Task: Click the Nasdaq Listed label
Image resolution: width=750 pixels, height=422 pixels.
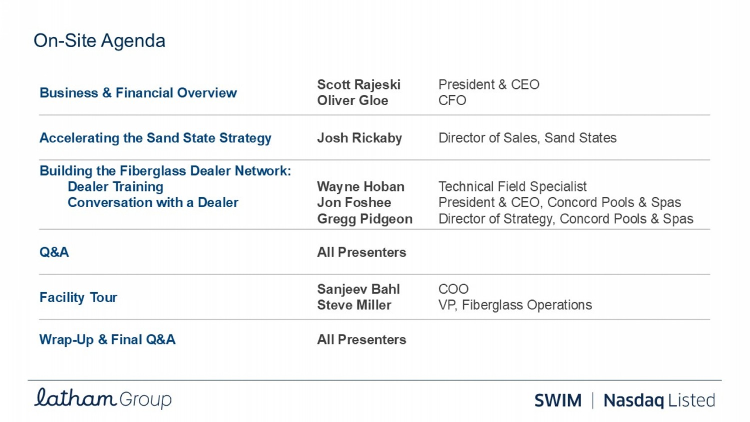Action: tap(659, 400)
